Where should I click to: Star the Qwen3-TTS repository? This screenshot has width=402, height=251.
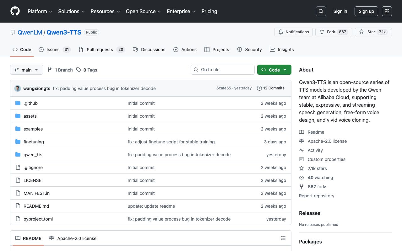click(x=368, y=32)
